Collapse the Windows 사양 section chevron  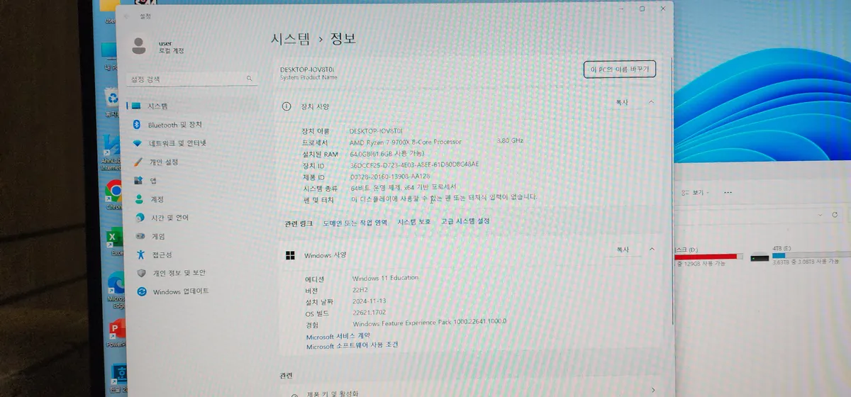652,249
